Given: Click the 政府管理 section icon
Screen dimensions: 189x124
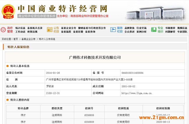Looking at the screenshot, I should coord(3,30).
